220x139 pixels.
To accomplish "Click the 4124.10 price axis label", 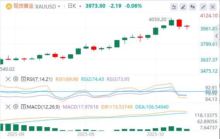I will point(209,16).
